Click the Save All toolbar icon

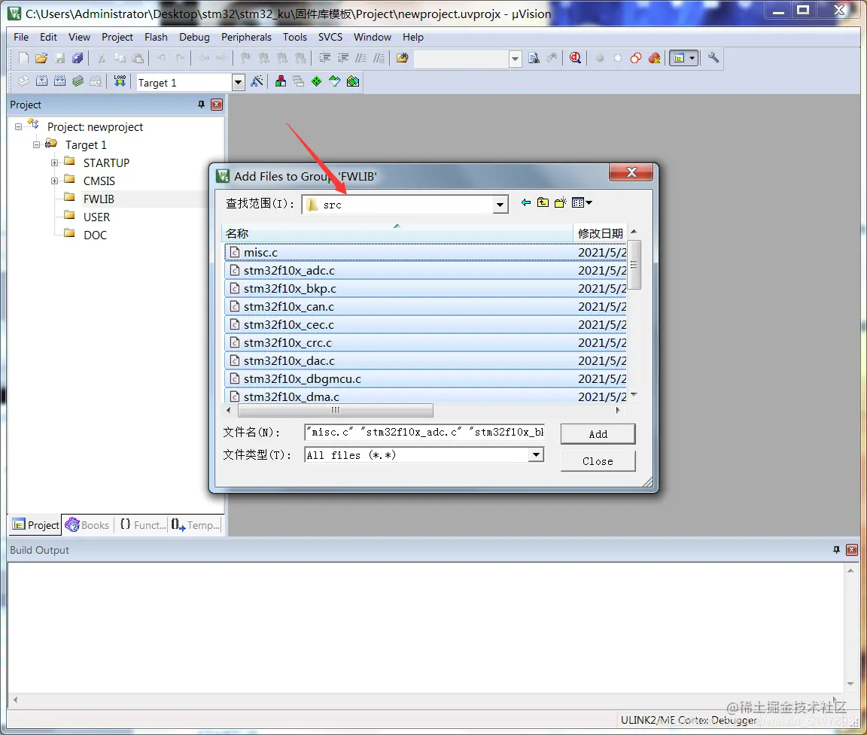(x=78, y=58)
